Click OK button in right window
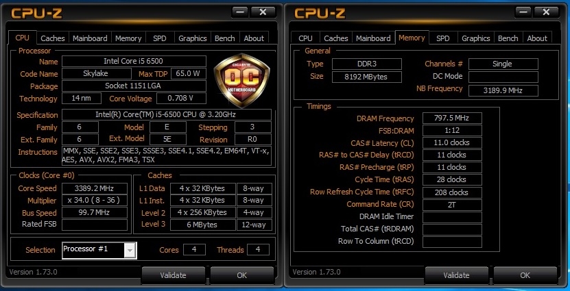Image resolution: width=570 pixels, height=291 pixels. 525,275
